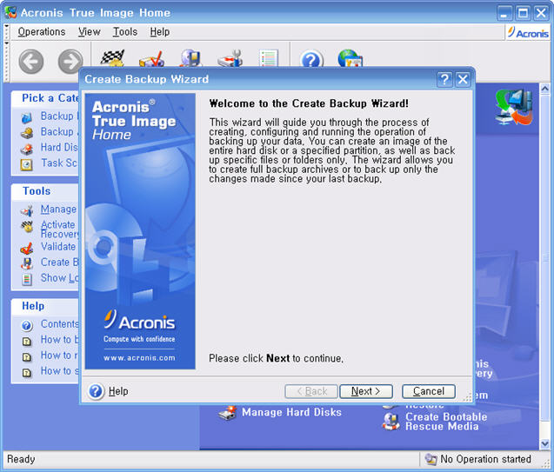554x472 pixels.
Task: Click the Validate link in Tools panel
Action: click(x=58, y=246)
